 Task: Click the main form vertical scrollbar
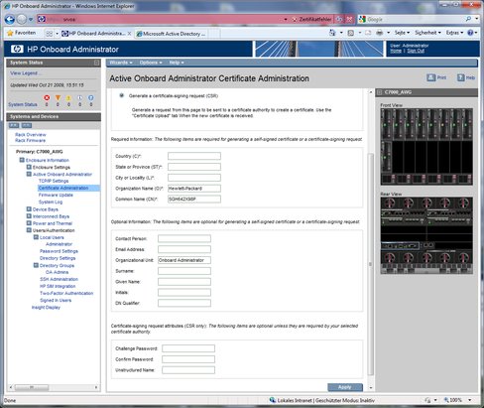(x=371, y=264)
